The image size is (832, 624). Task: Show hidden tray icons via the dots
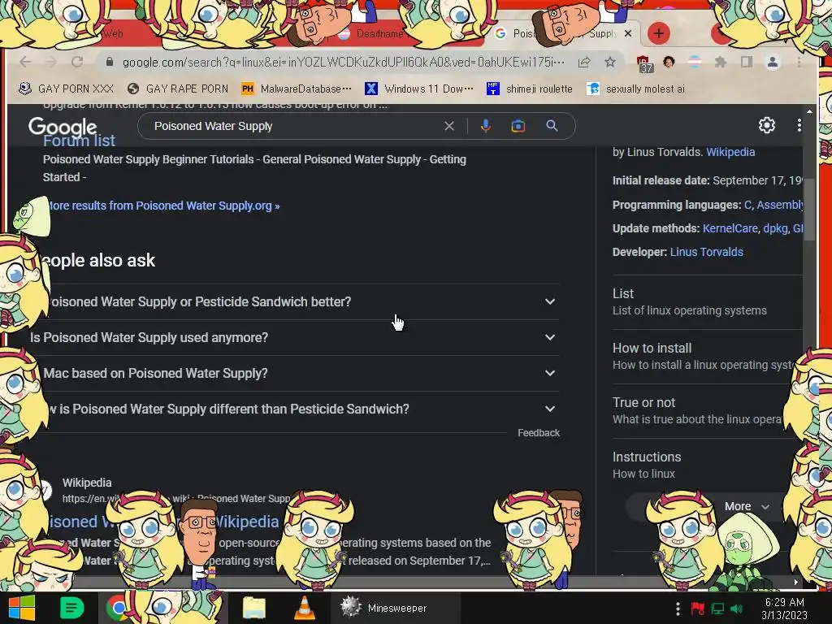(x=678, y=608)
